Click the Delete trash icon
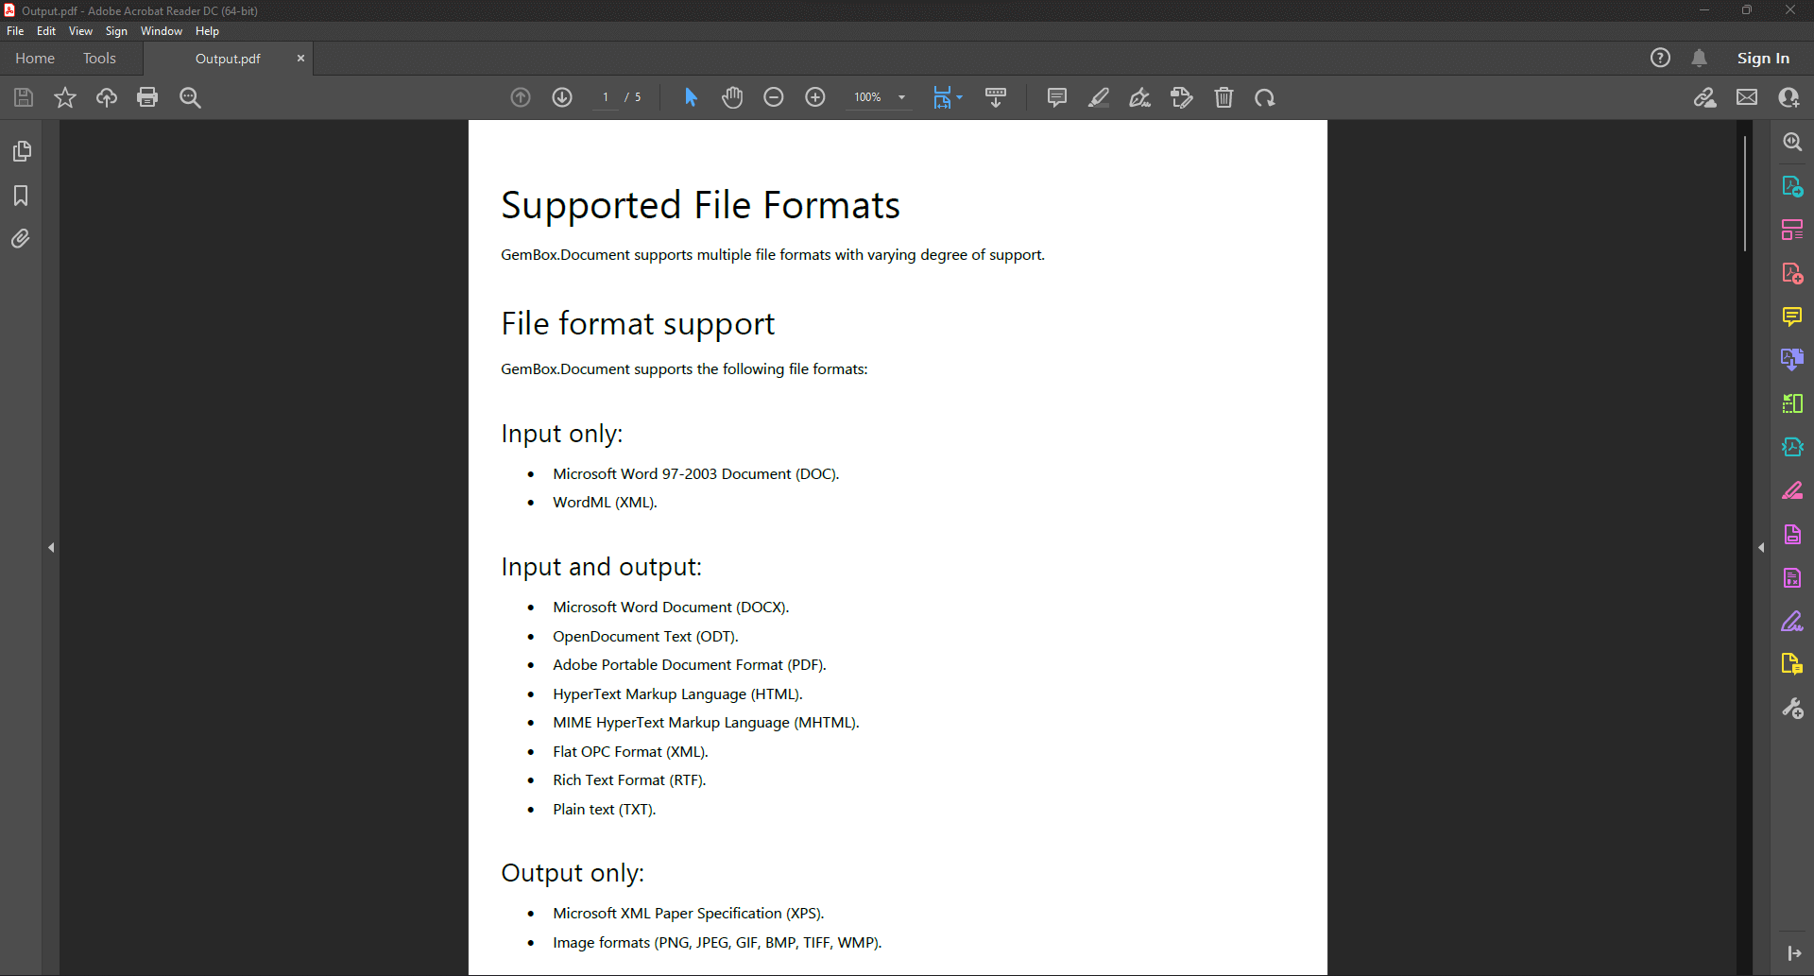The width and height of the screenshot is (1814, 976). 1224,97
